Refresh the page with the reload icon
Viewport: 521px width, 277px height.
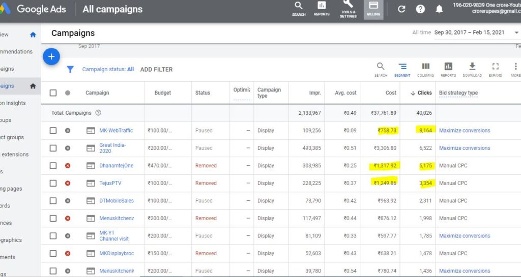[401, 9]
